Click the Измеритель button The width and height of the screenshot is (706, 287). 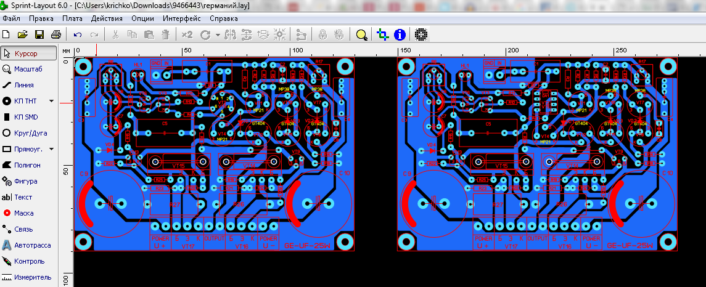[x=30, y=277]
